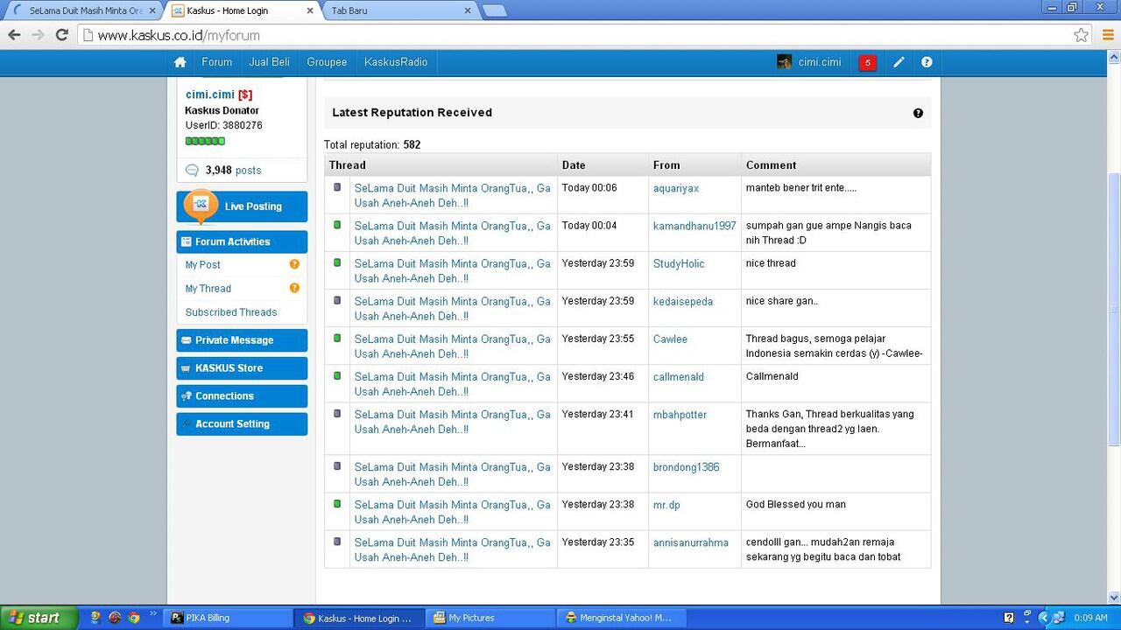Click the orange help icon beside My Thread

pyautogui.click(x=294, y=288)
